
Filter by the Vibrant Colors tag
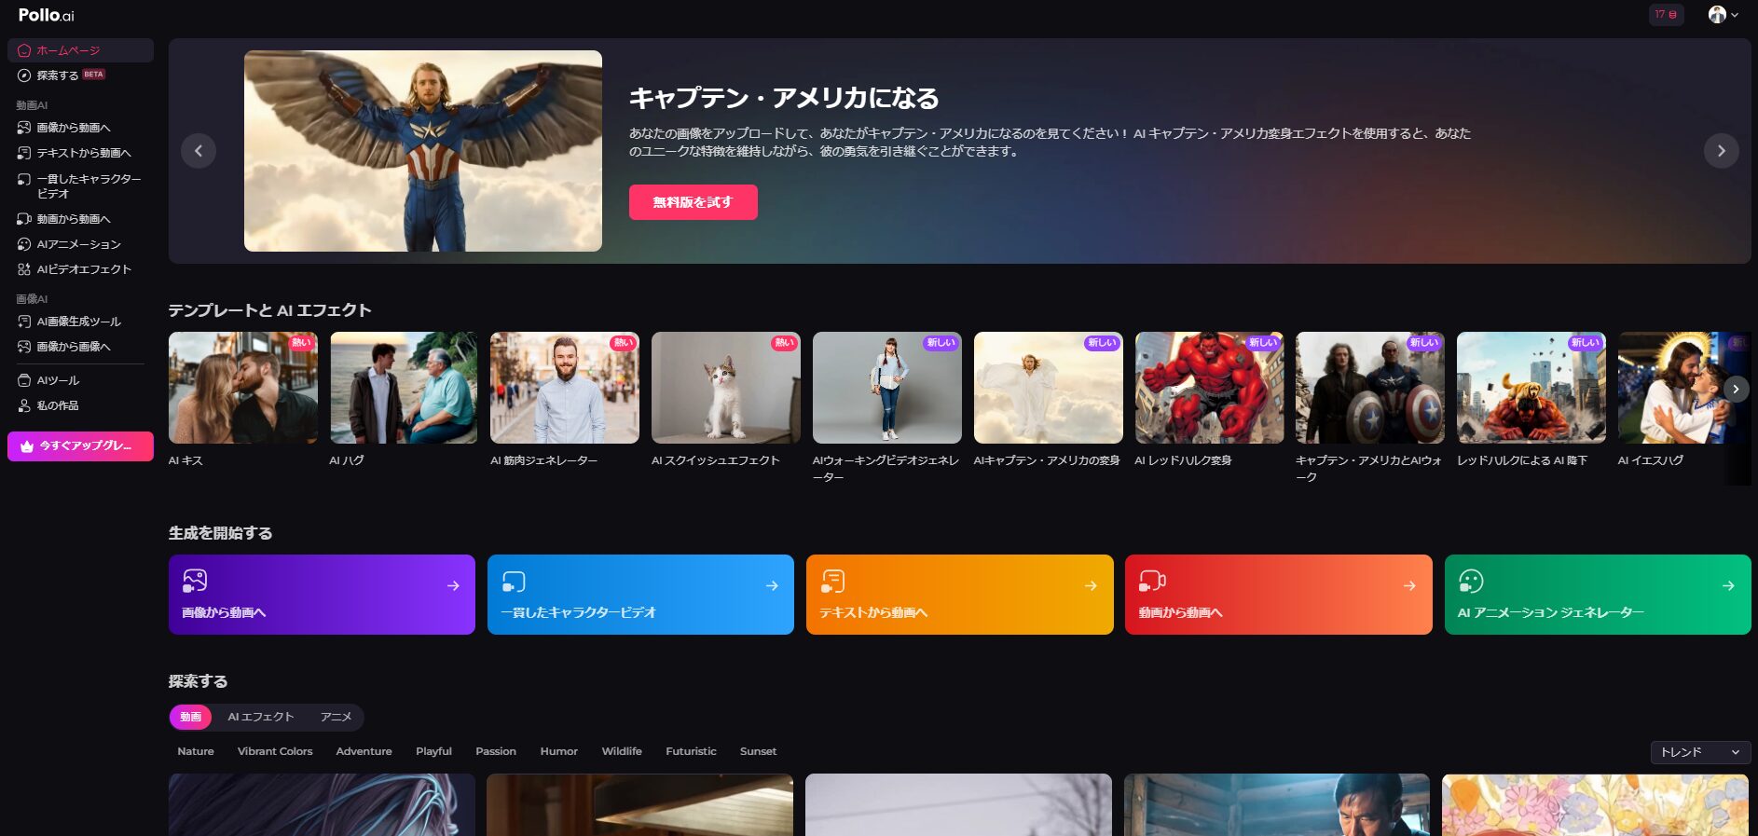275,751
